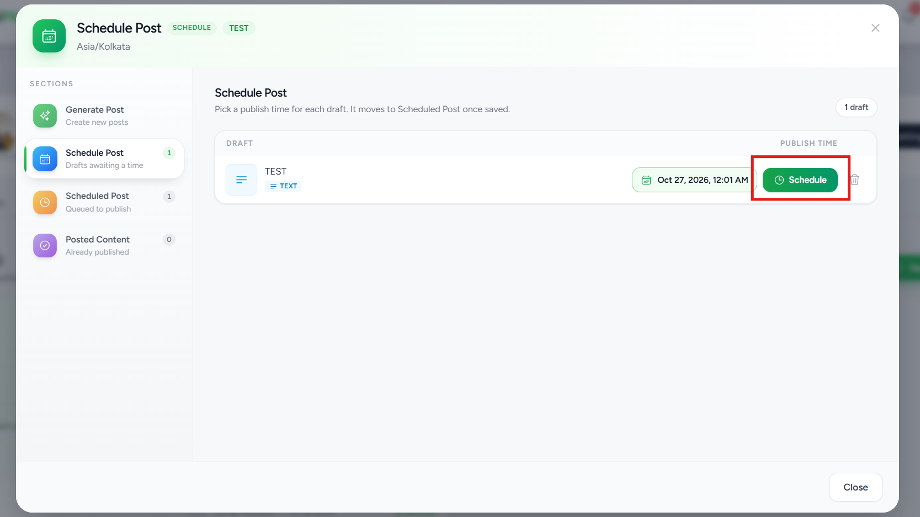Click the Schedule Post count badge

[169, 152]
